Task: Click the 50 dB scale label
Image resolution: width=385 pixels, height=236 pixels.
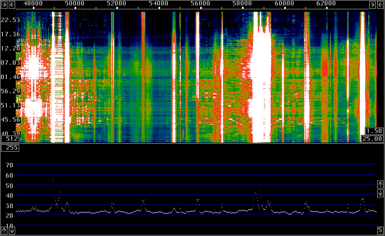Action: pyautogui.click(x=9, y=185)
